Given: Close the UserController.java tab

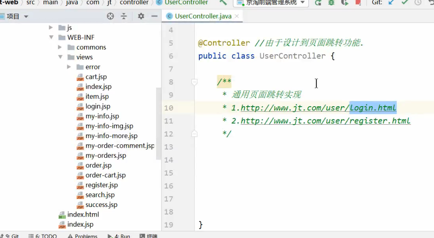Looking at the screenshot, I should tap(237, 16).
